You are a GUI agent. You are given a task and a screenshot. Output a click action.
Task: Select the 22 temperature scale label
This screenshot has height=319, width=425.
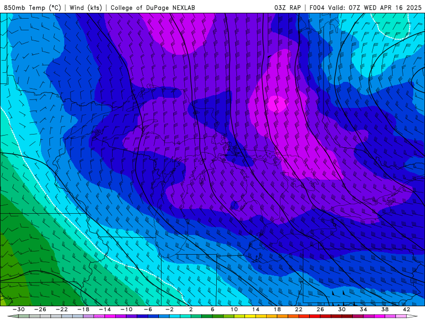click(x=299, y=309)
